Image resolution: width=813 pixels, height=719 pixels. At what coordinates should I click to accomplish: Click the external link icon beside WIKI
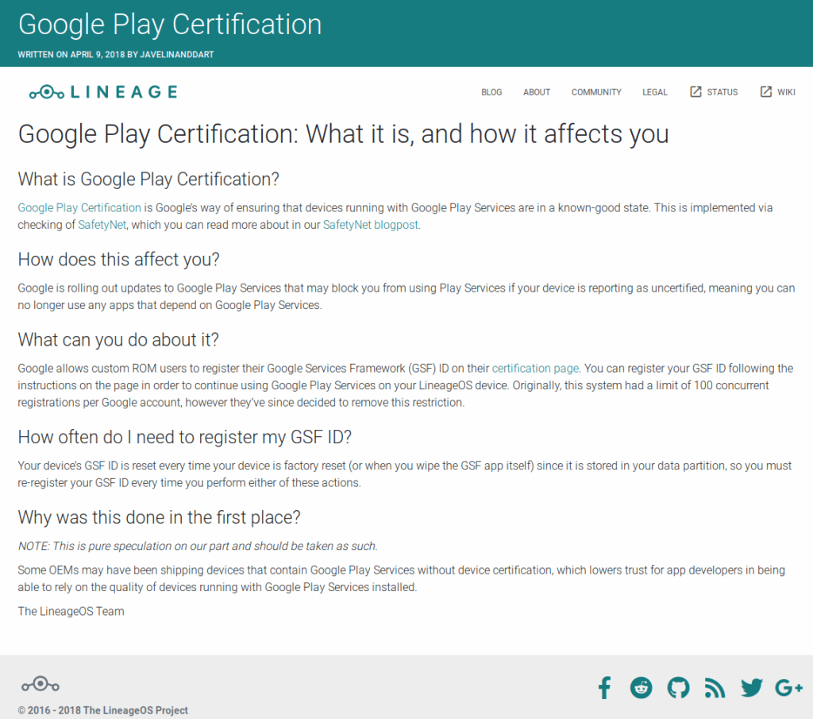tap(766, 92)
